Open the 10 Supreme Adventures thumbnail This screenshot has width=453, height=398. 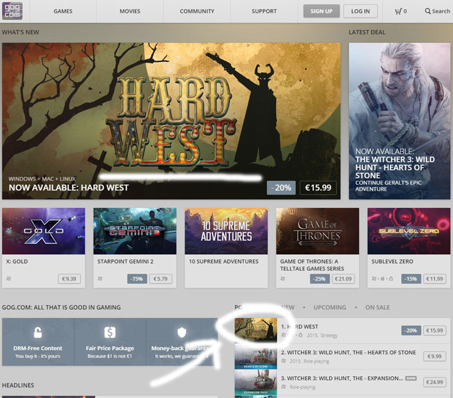226,231
